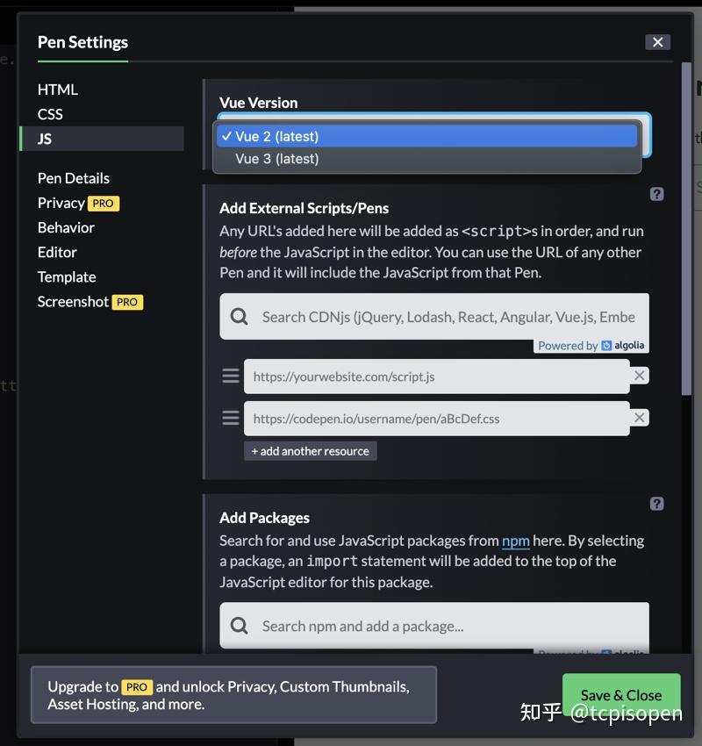Remove the codepen.io pen resource

(640, 418)
